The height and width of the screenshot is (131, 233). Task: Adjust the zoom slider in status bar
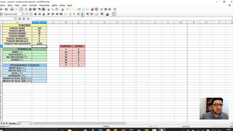[x=220, y=126]
